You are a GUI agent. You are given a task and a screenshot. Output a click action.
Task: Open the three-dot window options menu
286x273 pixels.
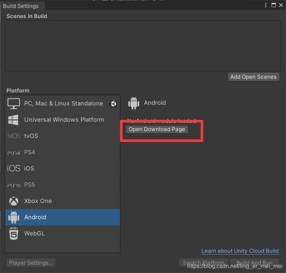point(265,5)
